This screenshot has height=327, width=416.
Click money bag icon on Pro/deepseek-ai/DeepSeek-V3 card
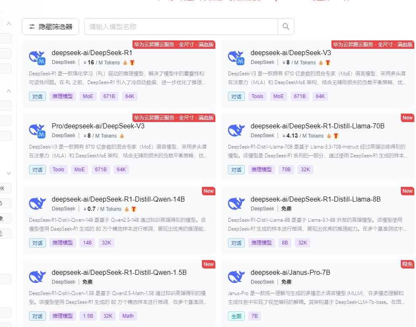(x=122, y=136)
